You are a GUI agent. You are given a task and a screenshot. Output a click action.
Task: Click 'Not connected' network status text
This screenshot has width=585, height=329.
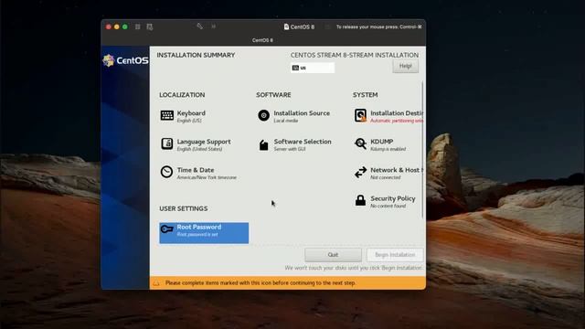click(386, 177)
